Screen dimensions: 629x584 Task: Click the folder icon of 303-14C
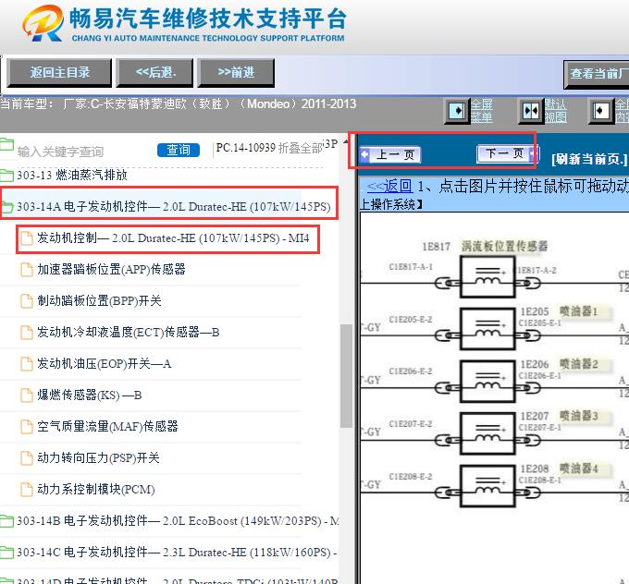pyautogui.click(x=6, y=552)
